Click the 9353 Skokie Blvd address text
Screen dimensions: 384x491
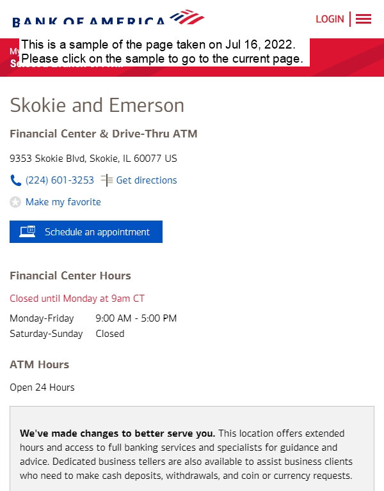coord(93,159)
